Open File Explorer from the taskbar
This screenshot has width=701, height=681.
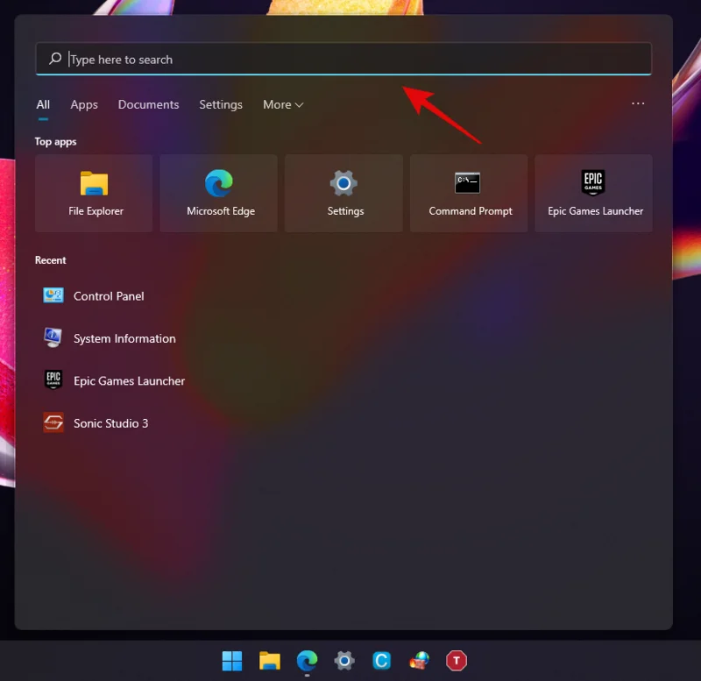click(x=269, y=660)
